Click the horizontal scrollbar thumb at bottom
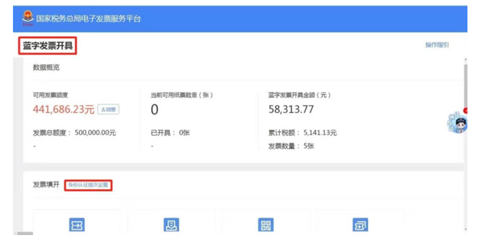The height and width of the screenshot is (242, 480). [25, 233]
